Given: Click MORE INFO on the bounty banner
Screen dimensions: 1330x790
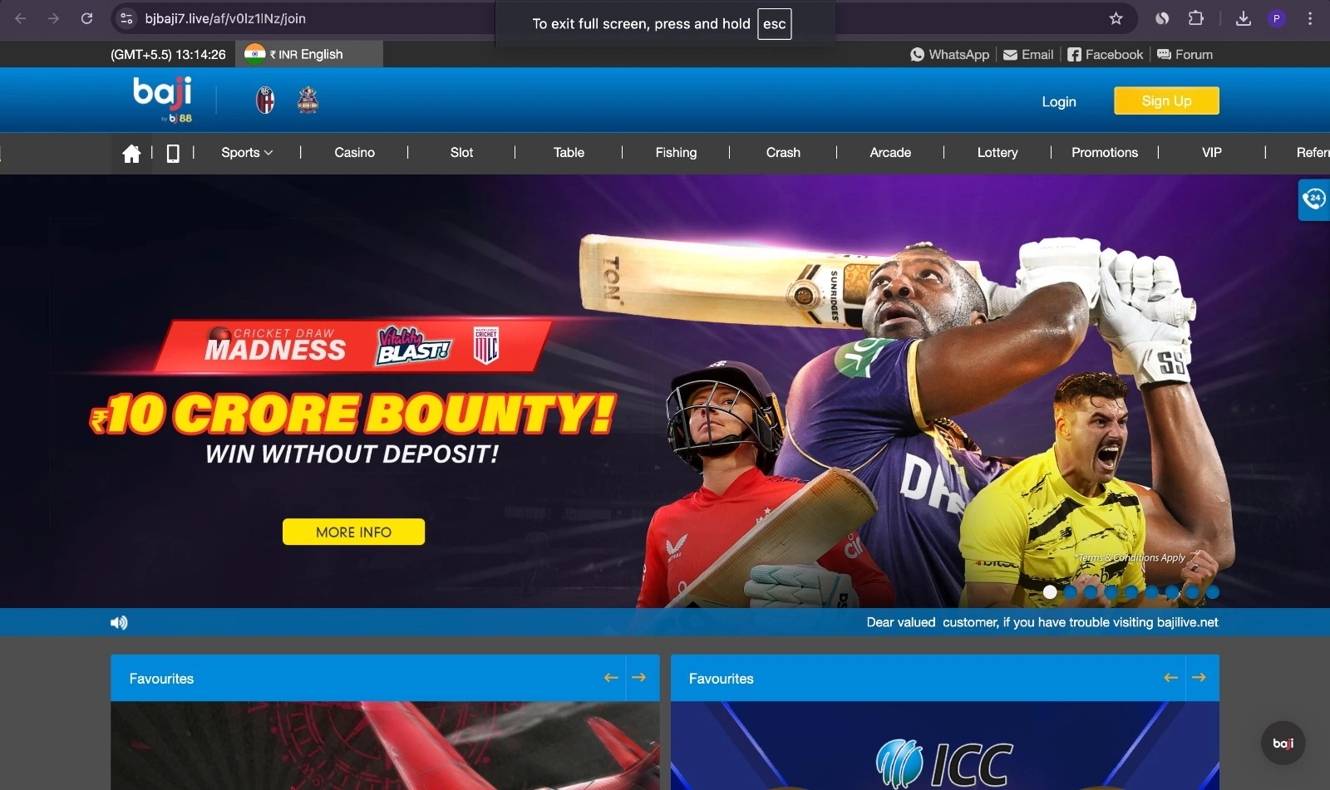Looking at the screenshot, I should (x=352, y=532).
